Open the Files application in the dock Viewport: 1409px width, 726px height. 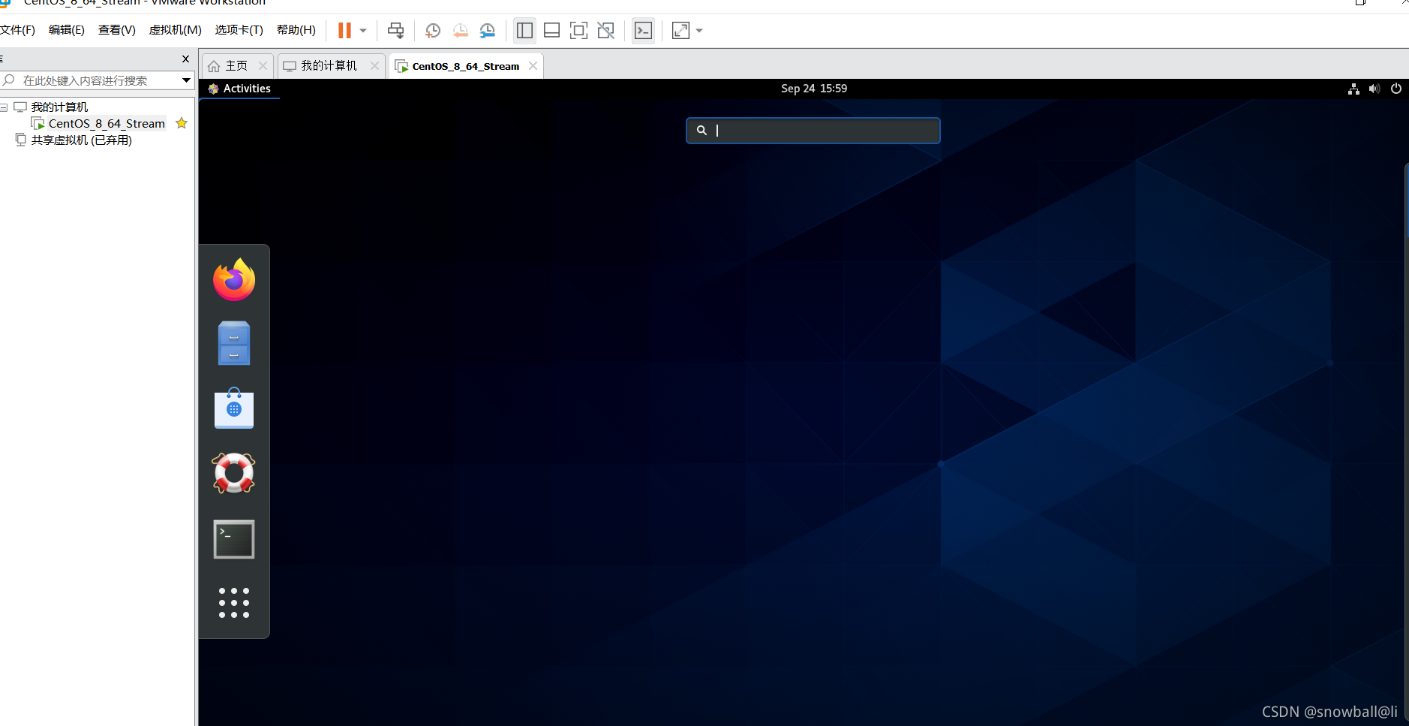tap(233, 343)
